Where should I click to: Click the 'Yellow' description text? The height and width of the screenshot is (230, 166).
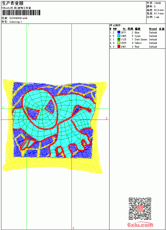[138, 43]
